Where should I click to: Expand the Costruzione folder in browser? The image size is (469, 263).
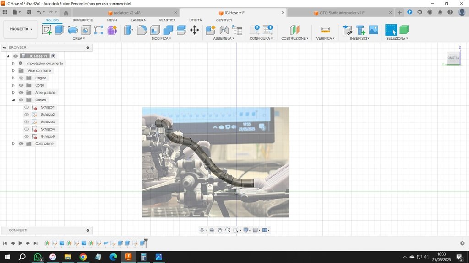click(x=13, y=144)
